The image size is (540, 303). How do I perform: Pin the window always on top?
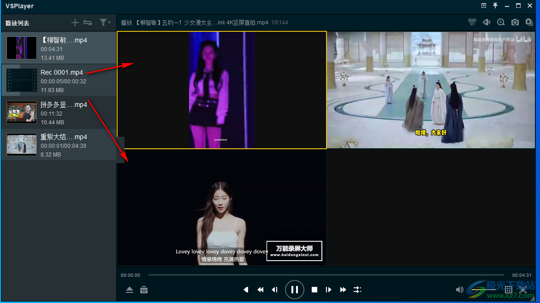coord(495,6)
